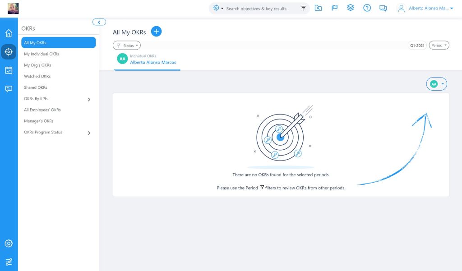Open the conversations chat sidebar icon

[x=9, y=89]
